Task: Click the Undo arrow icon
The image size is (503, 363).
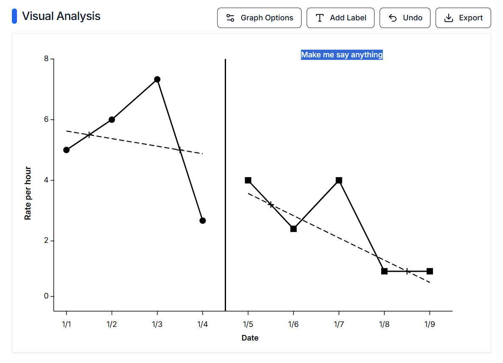Action: coord(393,18)
